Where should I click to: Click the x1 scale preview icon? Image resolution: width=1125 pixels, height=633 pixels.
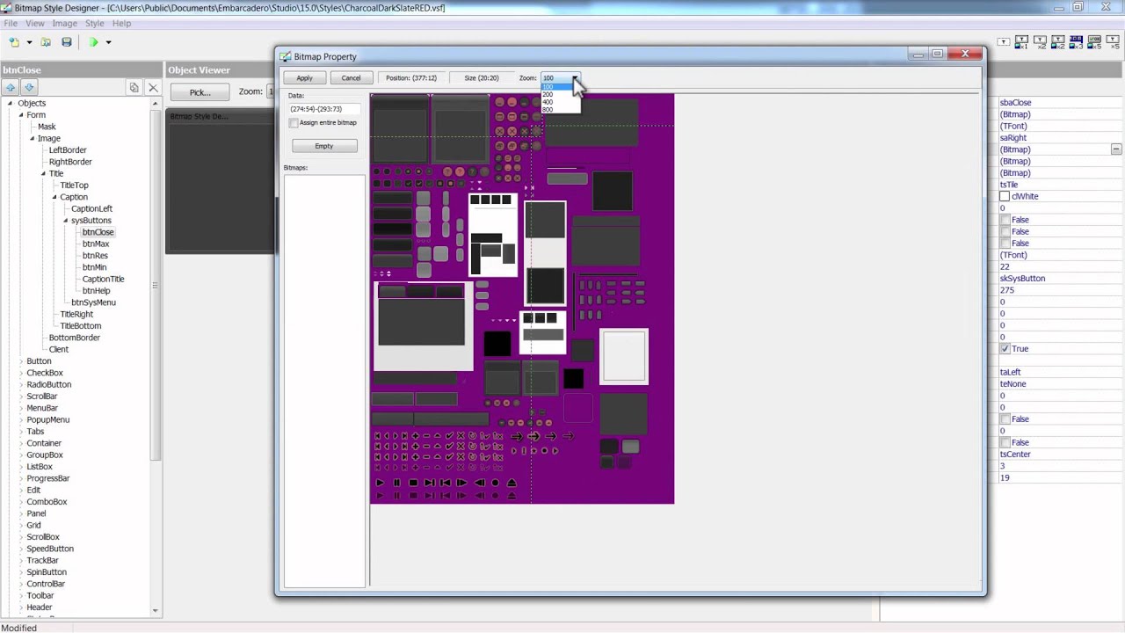point(1022,41)
